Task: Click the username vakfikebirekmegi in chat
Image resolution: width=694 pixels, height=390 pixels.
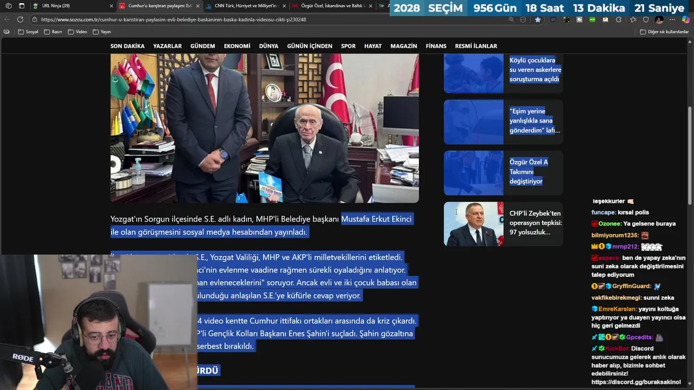Action: [616, 297]
